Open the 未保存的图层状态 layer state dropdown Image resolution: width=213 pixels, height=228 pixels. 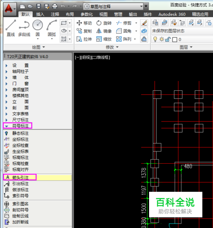click(x=182, y=31)
